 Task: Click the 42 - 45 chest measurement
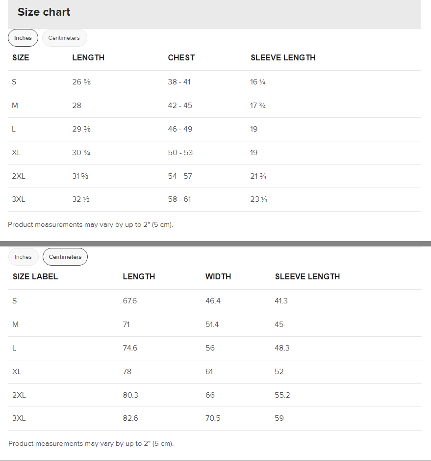tap(180, 106)
